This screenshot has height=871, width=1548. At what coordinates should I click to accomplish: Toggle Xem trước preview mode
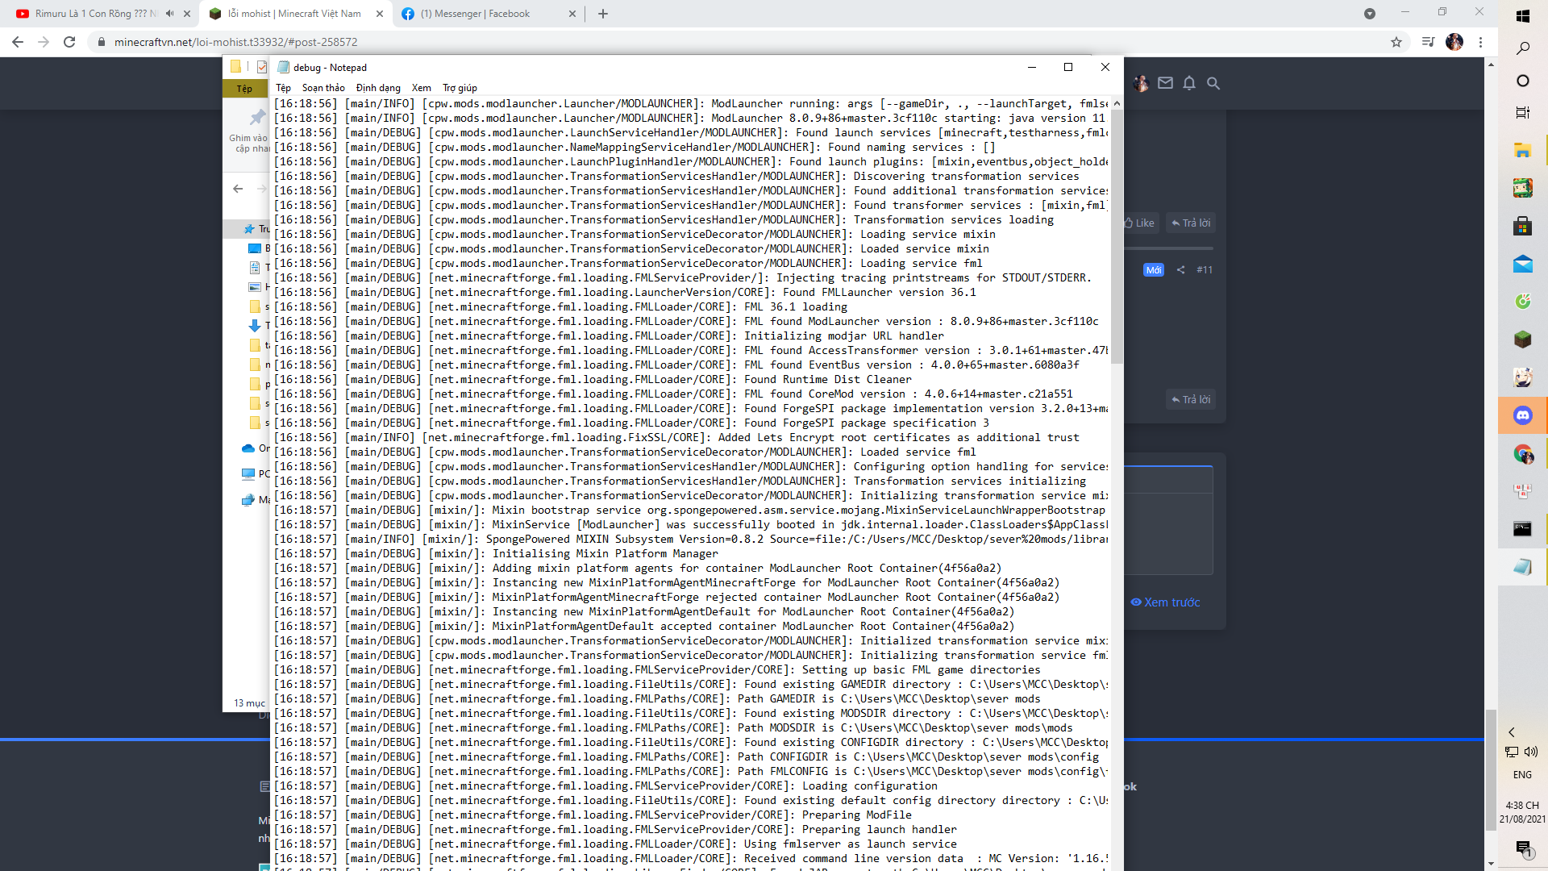coord(1165,602)
